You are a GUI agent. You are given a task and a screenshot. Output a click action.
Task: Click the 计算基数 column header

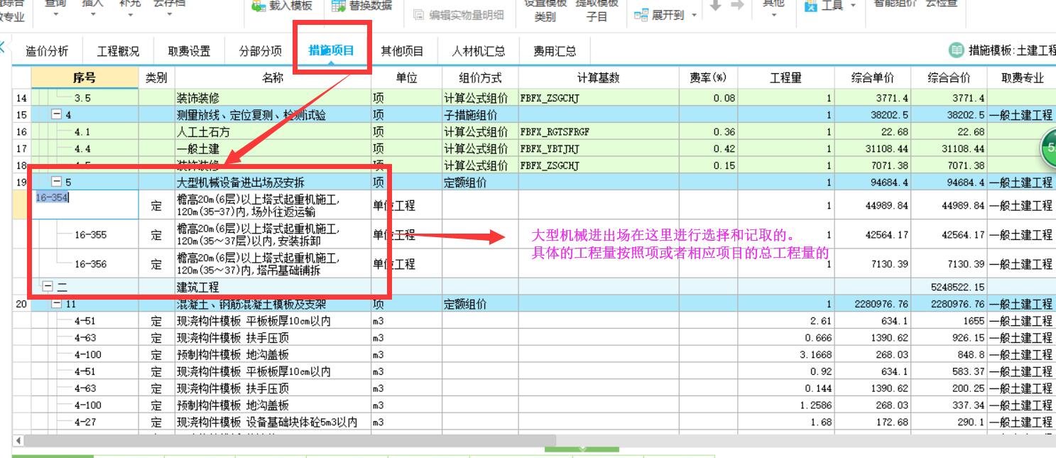click(598, 78)
